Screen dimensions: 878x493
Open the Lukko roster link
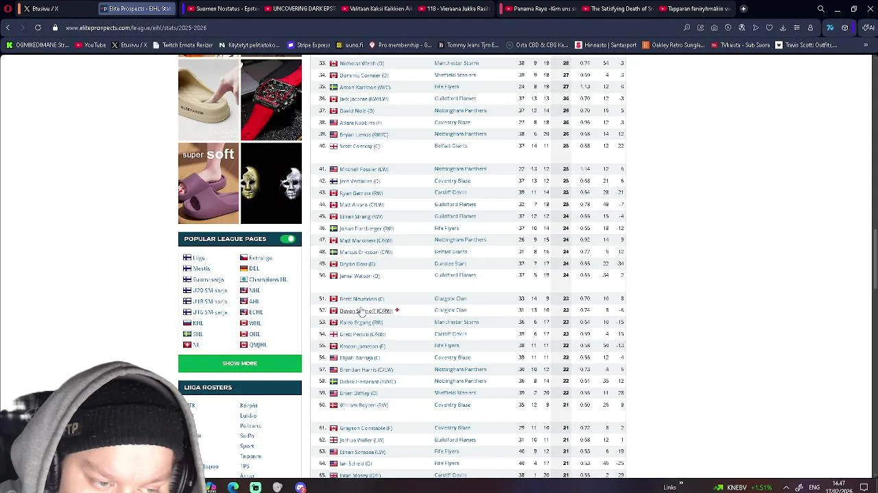pos(248,416)
